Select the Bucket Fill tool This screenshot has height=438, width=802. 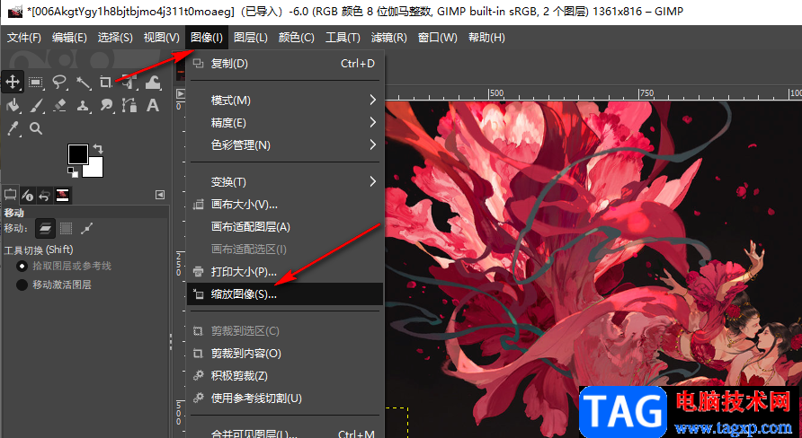(13, 105)
